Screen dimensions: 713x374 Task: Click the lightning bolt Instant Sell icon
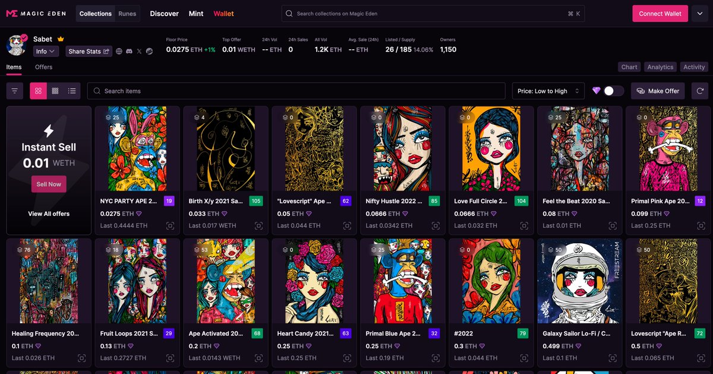(x=49, y=131)
